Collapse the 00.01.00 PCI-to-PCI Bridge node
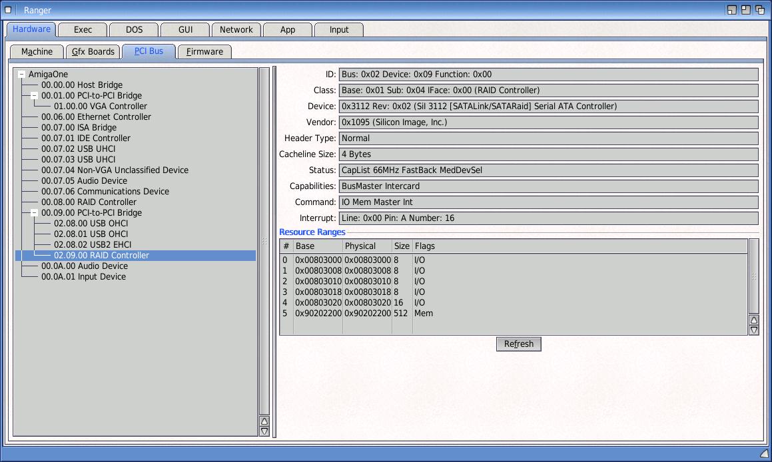 tap(34, 96)
